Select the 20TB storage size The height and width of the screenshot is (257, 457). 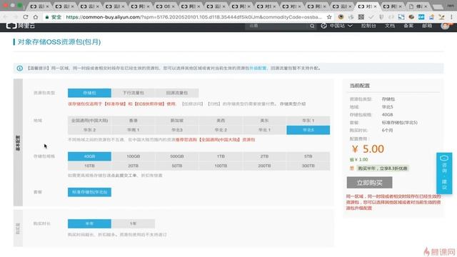(134, 166)
